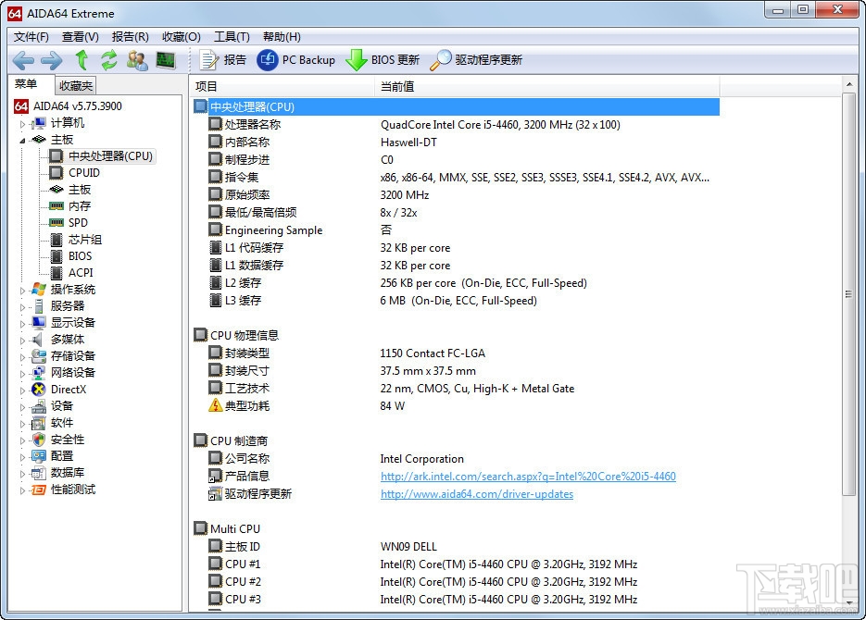The width and height of the screenshot is (866, 620).
Task: Select 内存 memory icon in tree
Action: [x=56, y=205]
